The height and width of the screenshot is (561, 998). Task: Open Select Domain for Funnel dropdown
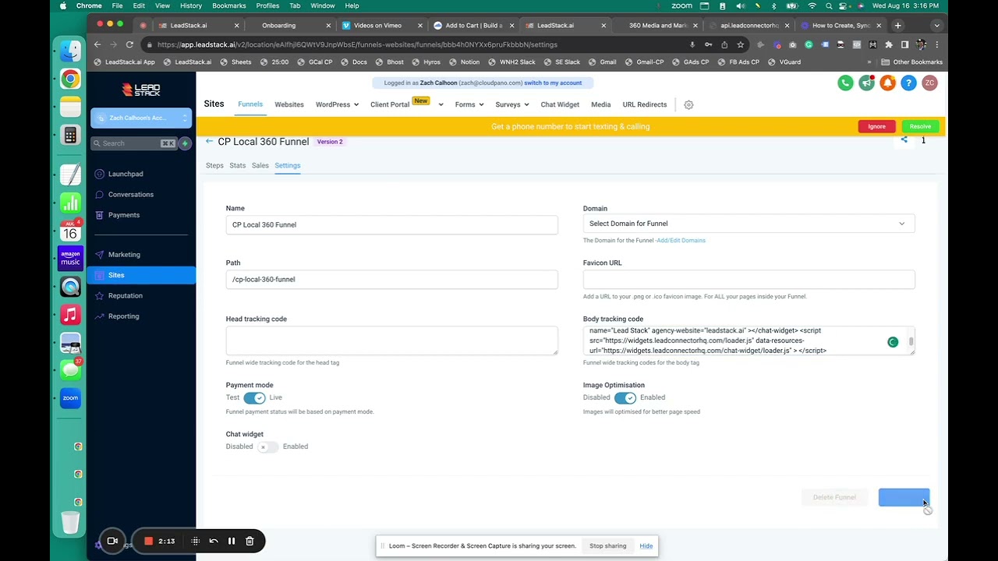(748, 224)
